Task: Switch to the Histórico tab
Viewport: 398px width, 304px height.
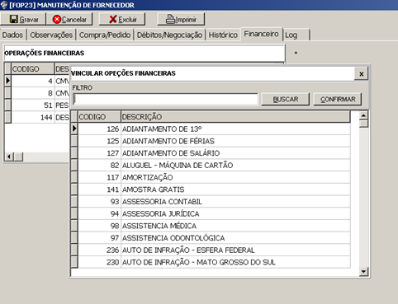Action: tap(223, 35)
